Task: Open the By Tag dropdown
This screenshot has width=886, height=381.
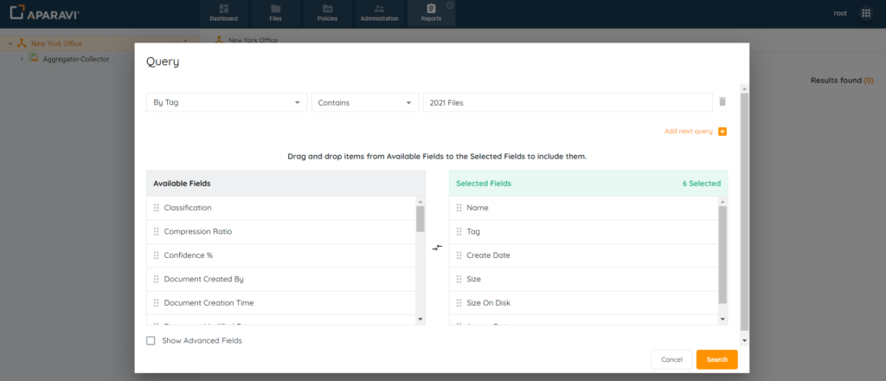Action: [227, 102]
